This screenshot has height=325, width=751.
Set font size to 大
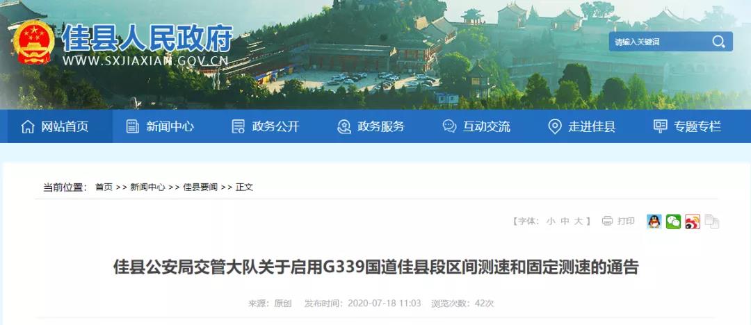tap(579, 221)
